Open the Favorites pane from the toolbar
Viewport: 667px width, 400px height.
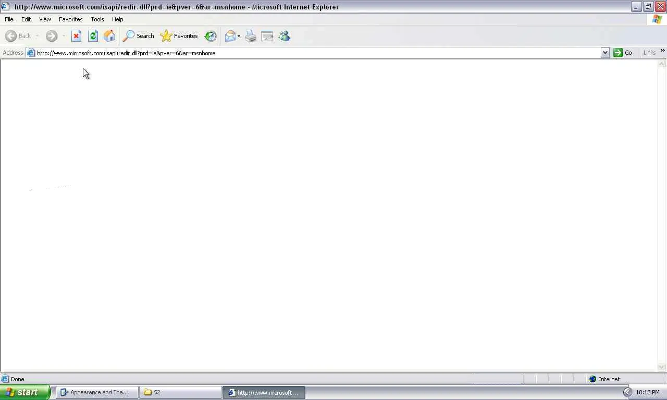coord(179,36)
